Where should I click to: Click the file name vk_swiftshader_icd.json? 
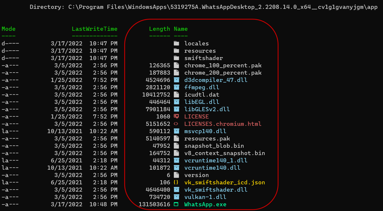pos(225,182)
